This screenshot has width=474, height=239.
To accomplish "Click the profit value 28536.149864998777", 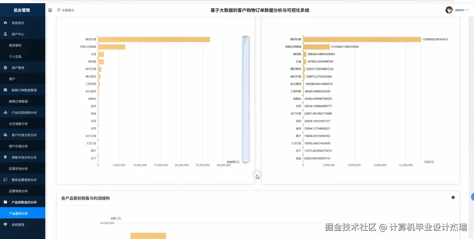I will point(318,106).
